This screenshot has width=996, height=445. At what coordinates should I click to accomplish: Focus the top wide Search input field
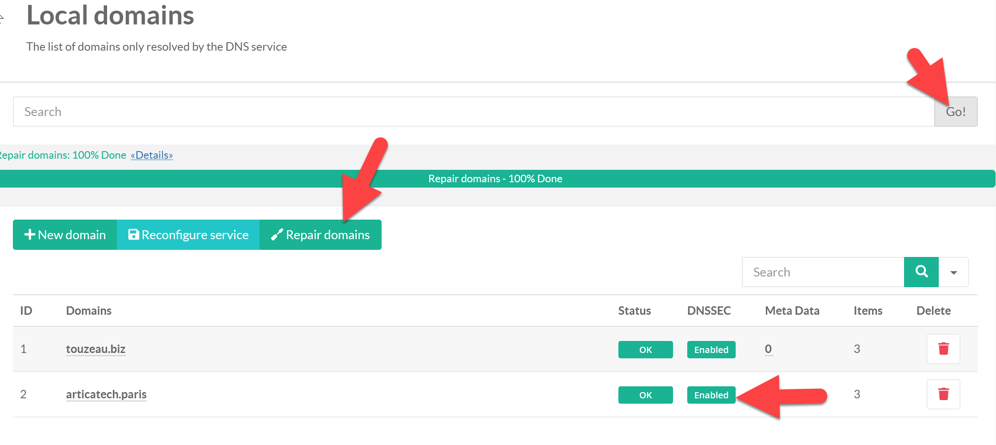coord(474,112)
